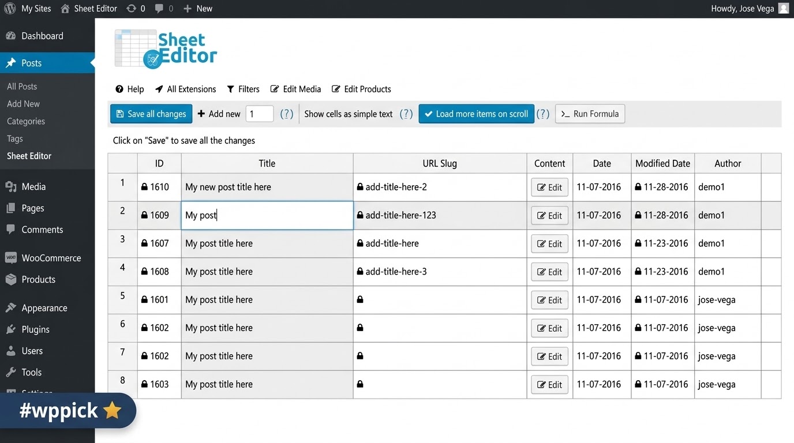Select title cell 'My new post title here'
The height and width of the screenshot is (443, 794).
pos(267,187)
